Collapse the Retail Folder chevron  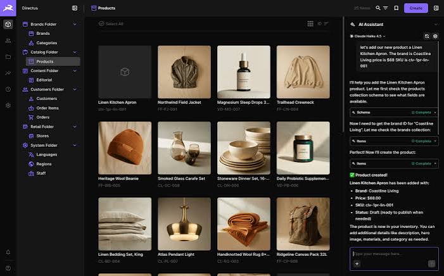tap(75, 127)
